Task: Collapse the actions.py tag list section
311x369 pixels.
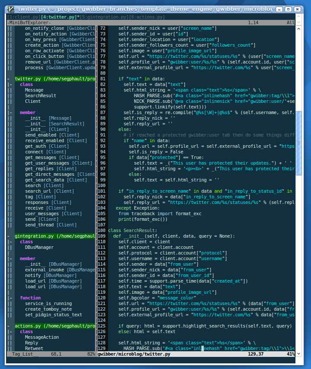Action: (9, 326)
